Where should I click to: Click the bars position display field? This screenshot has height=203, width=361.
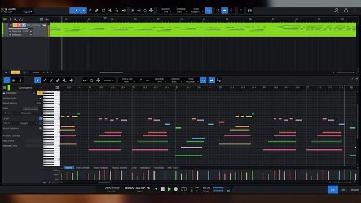138,188
